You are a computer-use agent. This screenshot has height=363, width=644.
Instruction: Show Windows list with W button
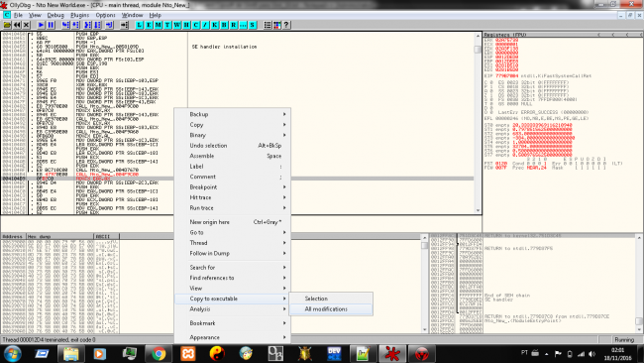tap(177, 25)
